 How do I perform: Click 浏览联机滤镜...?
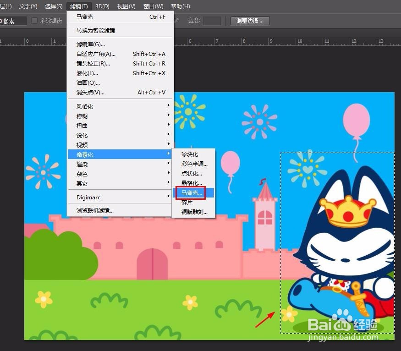121,211
